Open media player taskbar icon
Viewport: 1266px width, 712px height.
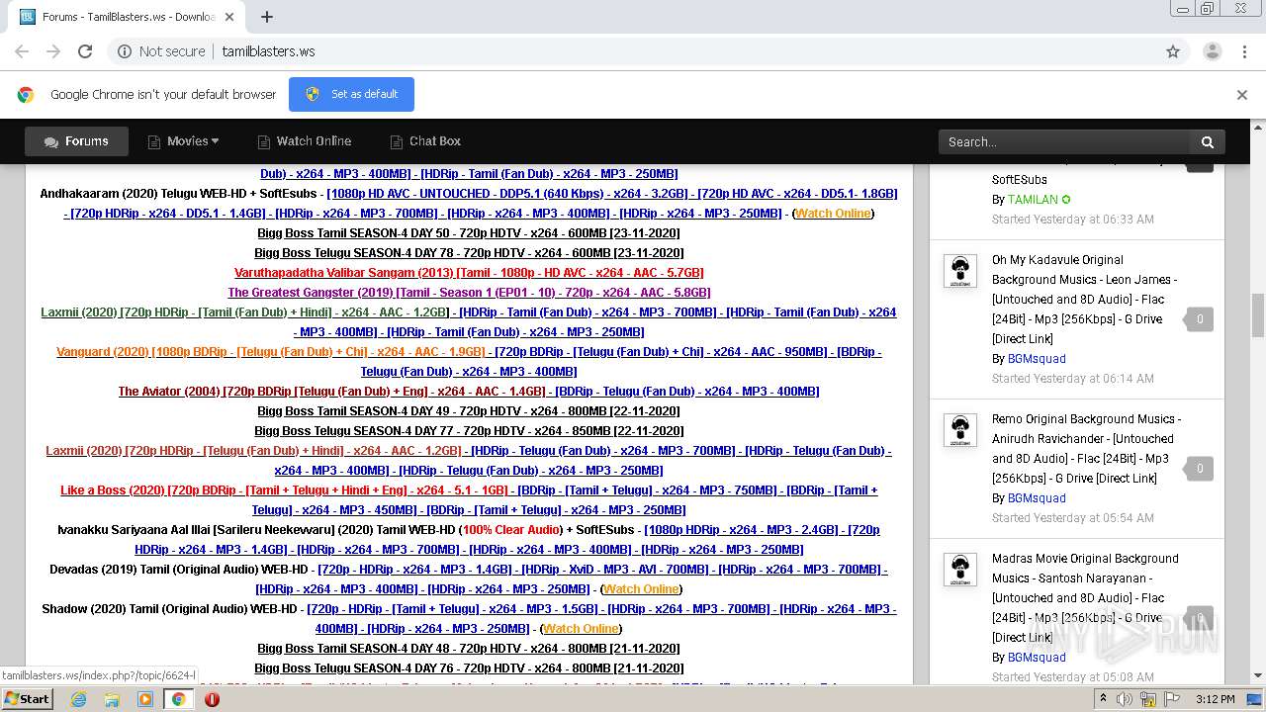tap(145, 699)
